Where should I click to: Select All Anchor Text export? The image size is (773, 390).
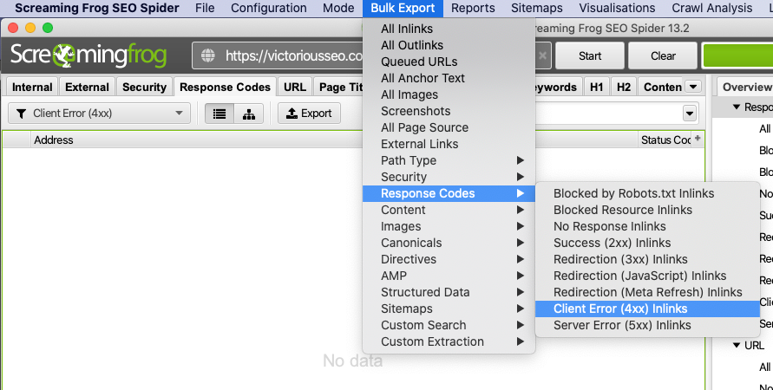pos(423,78)
